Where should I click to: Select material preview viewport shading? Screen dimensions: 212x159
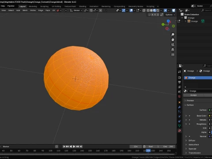coord(155,11)
